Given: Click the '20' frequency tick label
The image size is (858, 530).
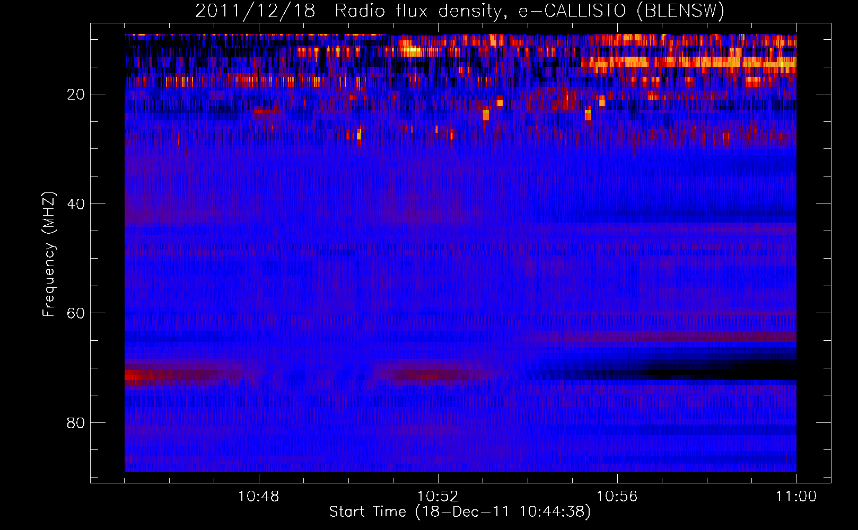Looking at the screenshot, I should coord(76,94).
